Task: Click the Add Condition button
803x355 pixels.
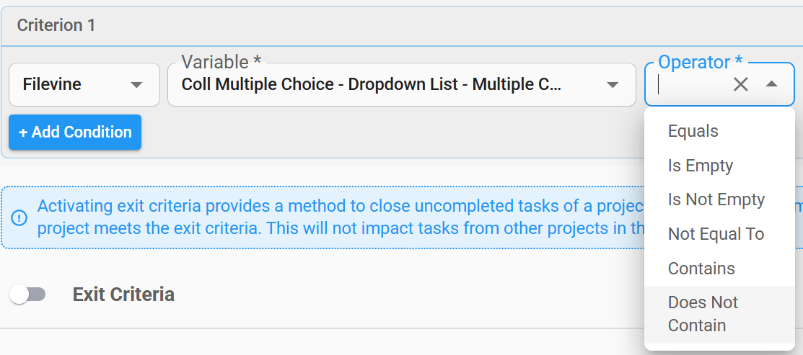Action: 75,132
